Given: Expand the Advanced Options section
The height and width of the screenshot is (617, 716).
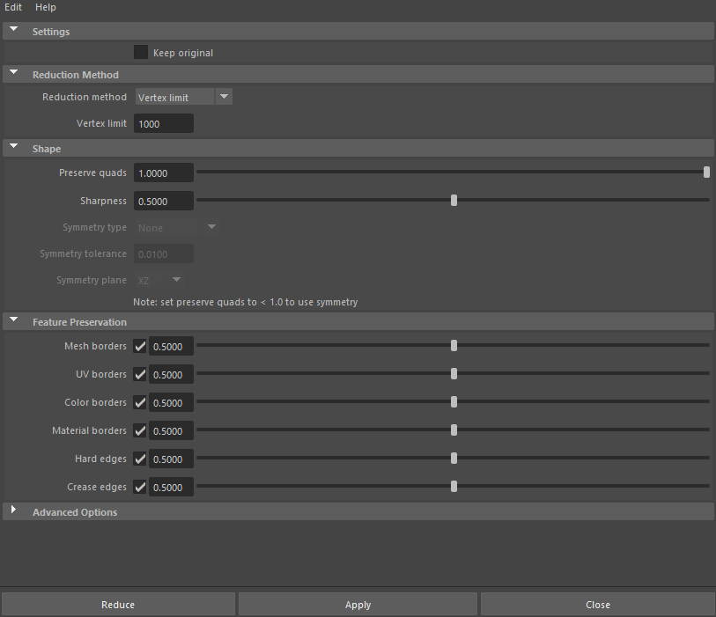Looking at the screenshot, I should click(13, 510).
